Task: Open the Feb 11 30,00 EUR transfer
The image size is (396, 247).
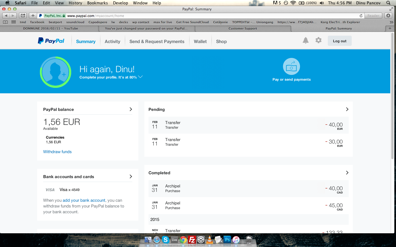Action: tap(249, 142)
